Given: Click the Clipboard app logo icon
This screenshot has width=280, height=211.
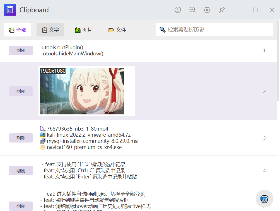Looking at the screenshot, I should tap(10, 10).
